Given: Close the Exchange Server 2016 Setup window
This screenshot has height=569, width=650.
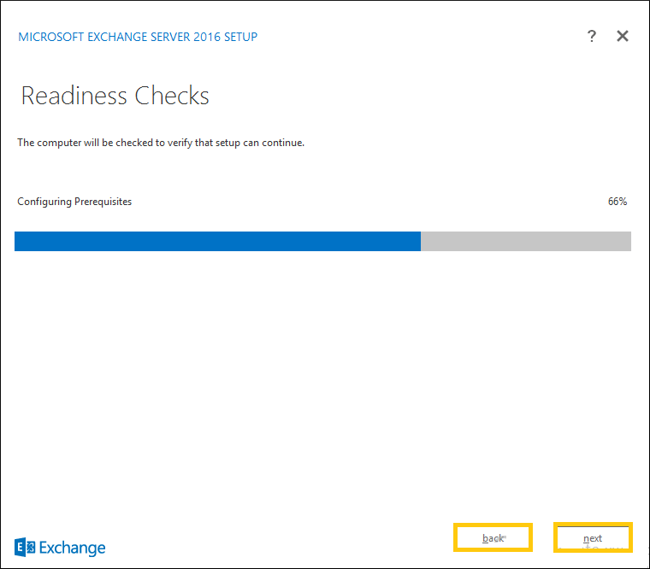Looking at the screenshot, I should (623, 37).
